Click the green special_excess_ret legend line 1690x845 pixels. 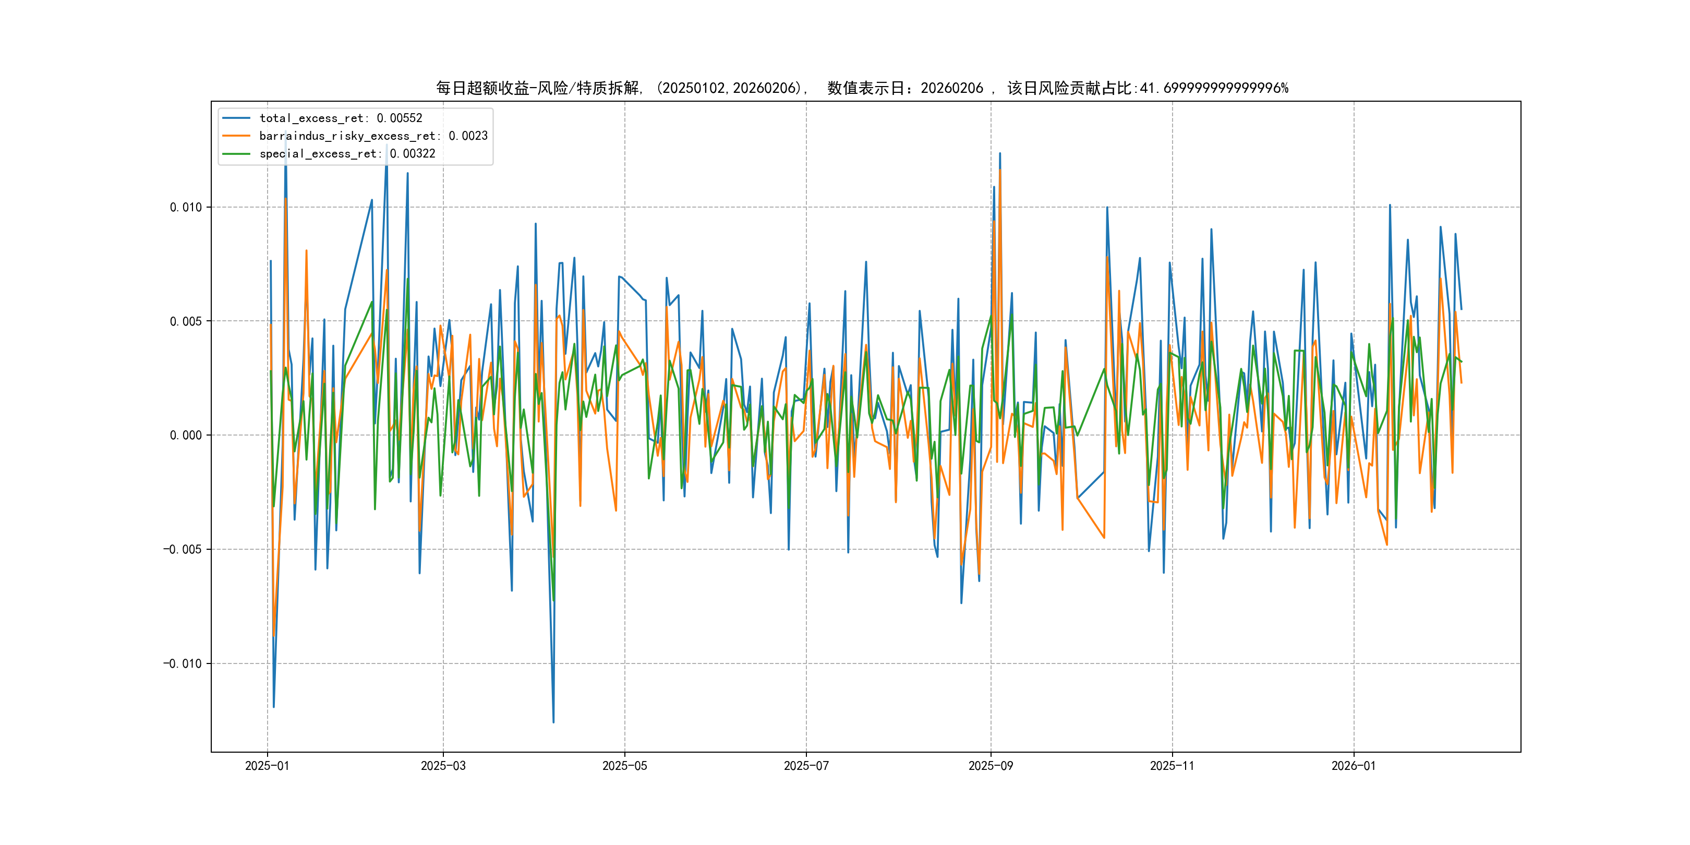pos(236,153)
